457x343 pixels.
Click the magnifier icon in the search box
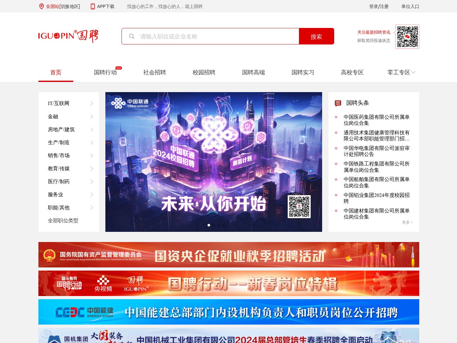[132, 36]
